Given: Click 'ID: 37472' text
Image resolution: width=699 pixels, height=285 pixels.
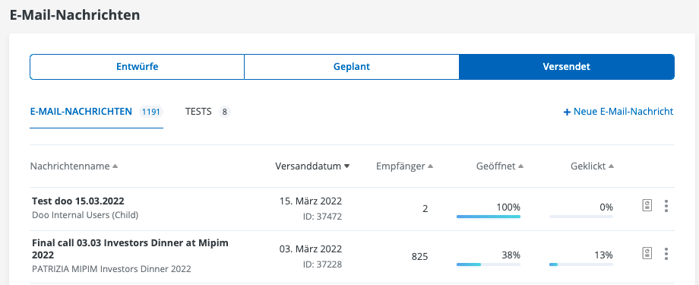Looking at the screenshot, I should coord(322,217).
